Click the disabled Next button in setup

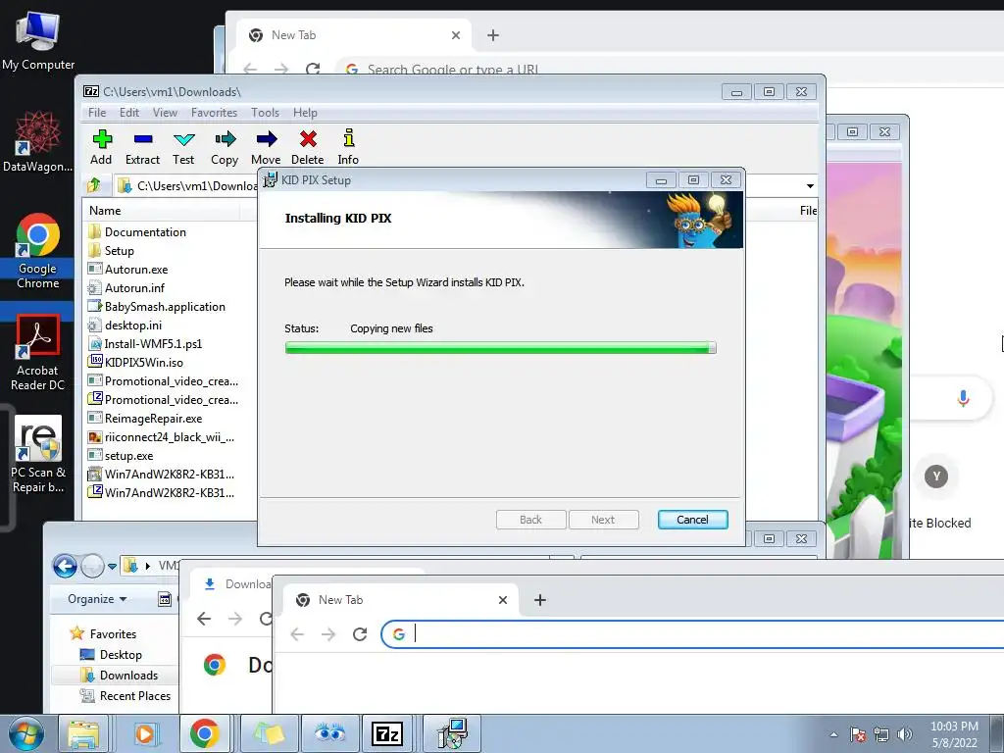[x=603, y=520]
